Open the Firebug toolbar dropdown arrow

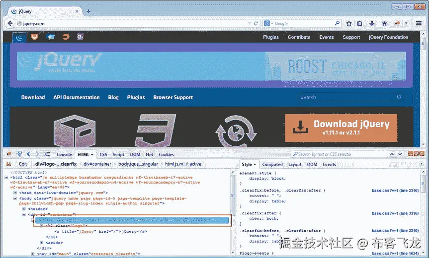(x=406, y=23)
